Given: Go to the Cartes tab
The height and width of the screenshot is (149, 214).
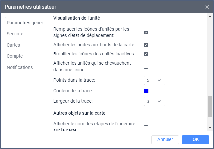Looking at the screenshot, I should [x=13, y=45].
